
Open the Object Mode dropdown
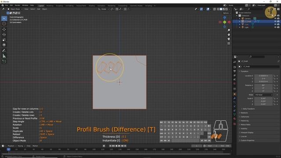pos(15,9)
